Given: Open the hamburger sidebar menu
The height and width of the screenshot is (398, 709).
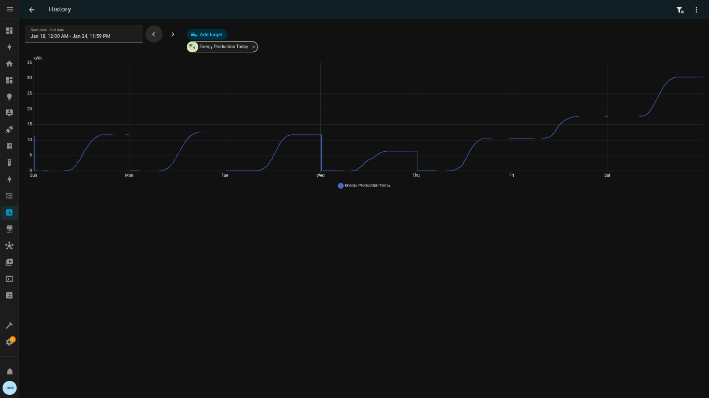Looking at the screenshot, I should pyautogui.click(x=9, y=9).
